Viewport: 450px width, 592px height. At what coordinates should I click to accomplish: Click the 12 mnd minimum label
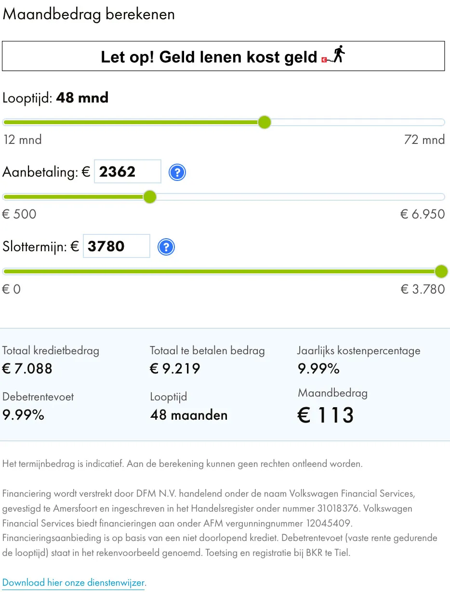(x=23, y=140)
